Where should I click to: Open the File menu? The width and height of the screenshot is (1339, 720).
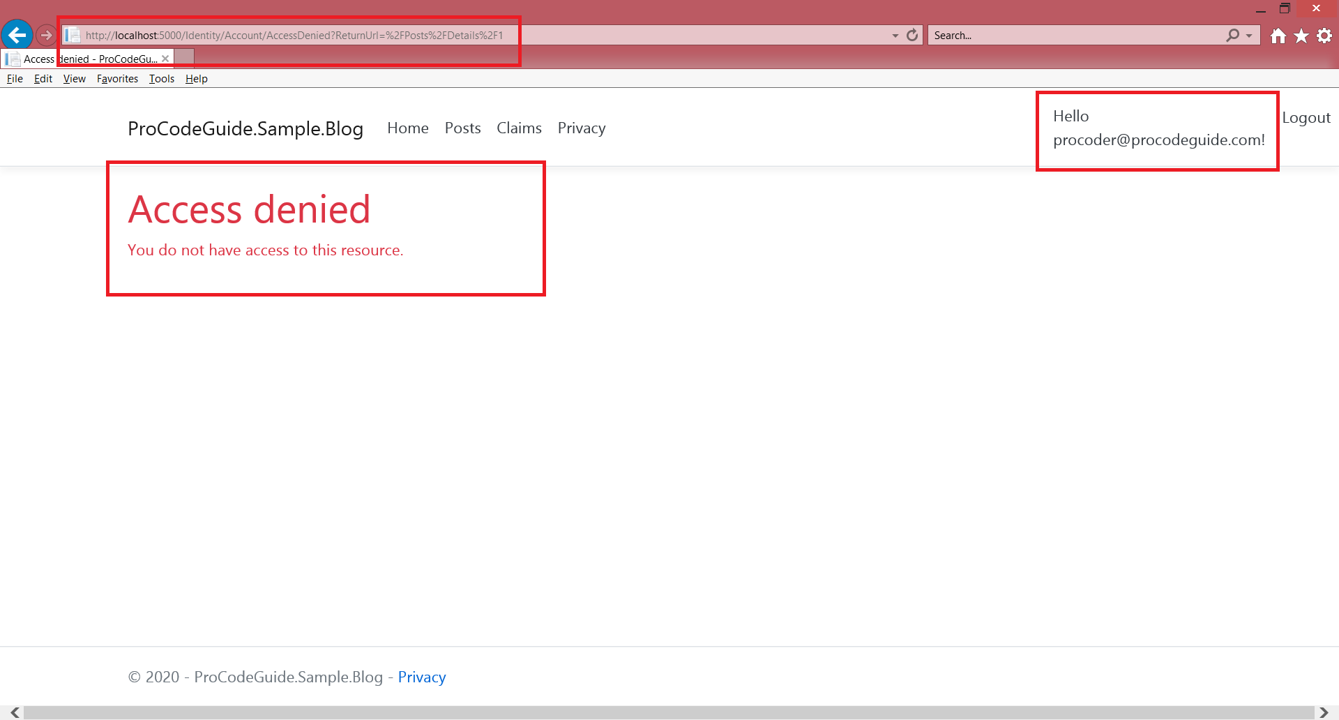(15, 79)
